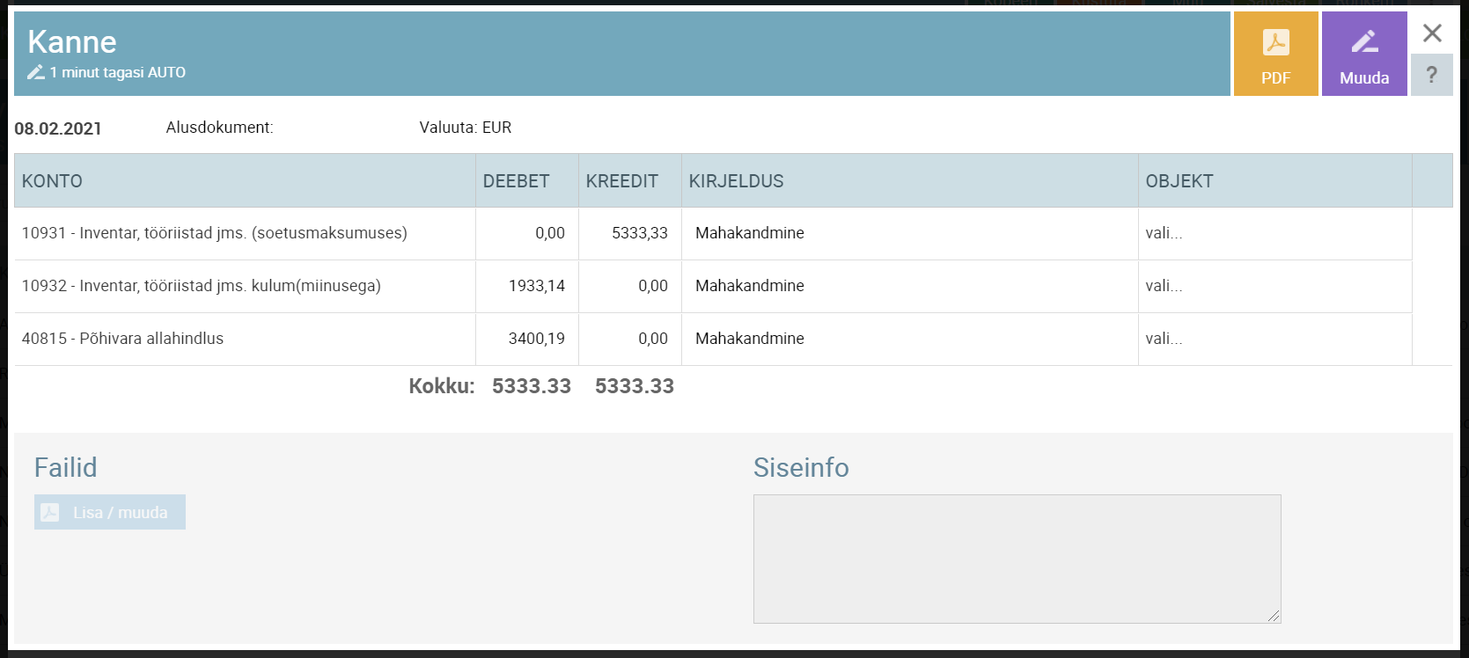1469x658 pixels.
Task: Select the 40815 Põhivara allahindlus account row
Action: tap(122, 339)
